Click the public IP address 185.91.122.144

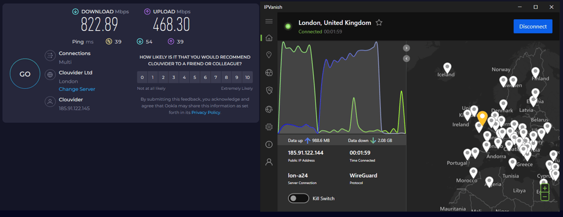tap(306, 152)
